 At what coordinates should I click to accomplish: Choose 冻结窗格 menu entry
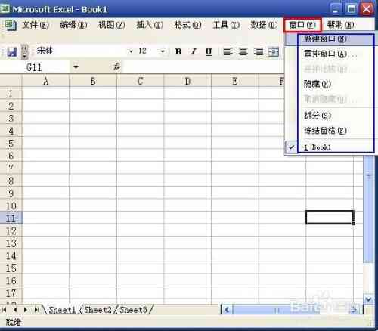coord(329,131)
